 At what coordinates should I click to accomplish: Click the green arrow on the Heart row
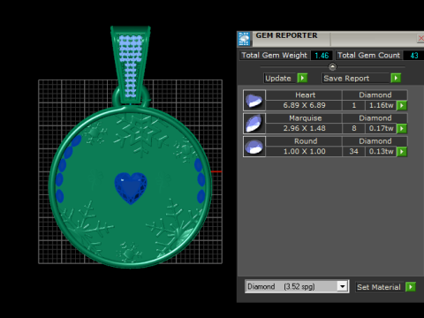pos(402,105)
